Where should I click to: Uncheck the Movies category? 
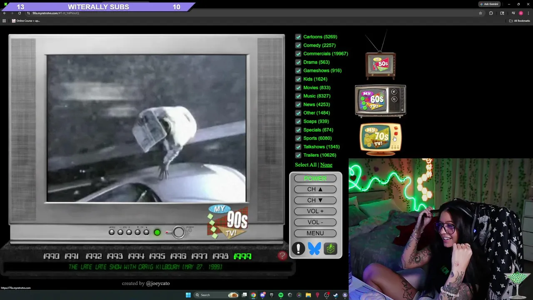click(x=298, y=87)
